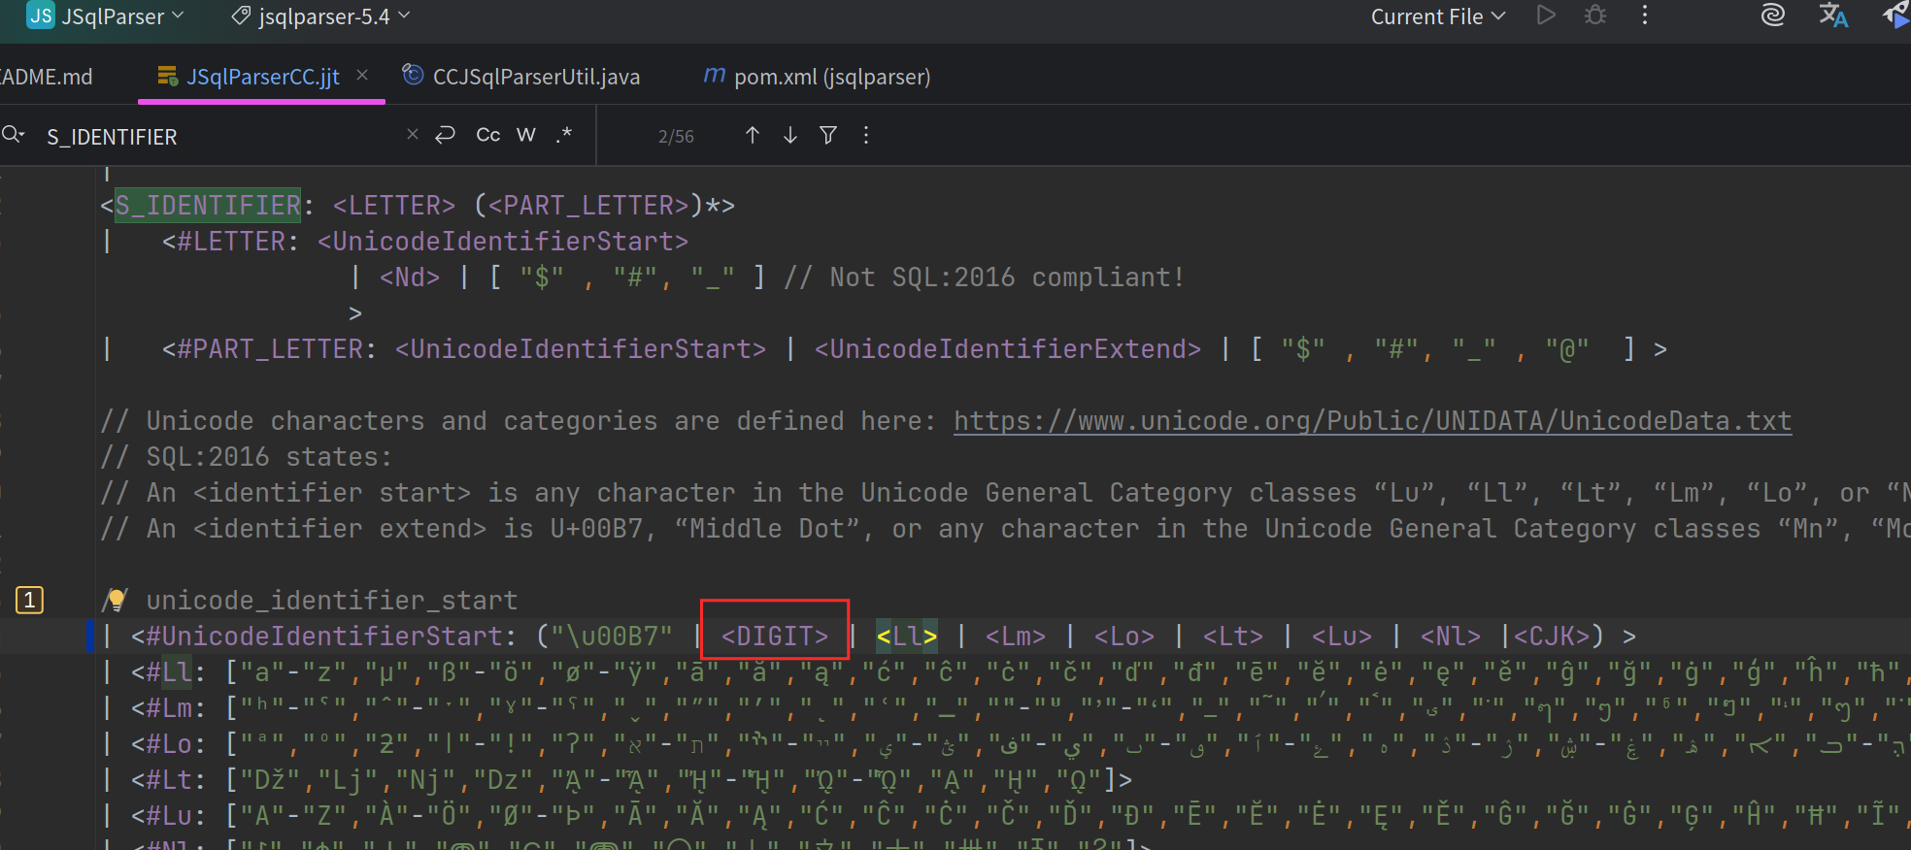Switch to the pom.xml (jsqlparser) tab
Screen dimensions: 1911x850
(831, 77)
